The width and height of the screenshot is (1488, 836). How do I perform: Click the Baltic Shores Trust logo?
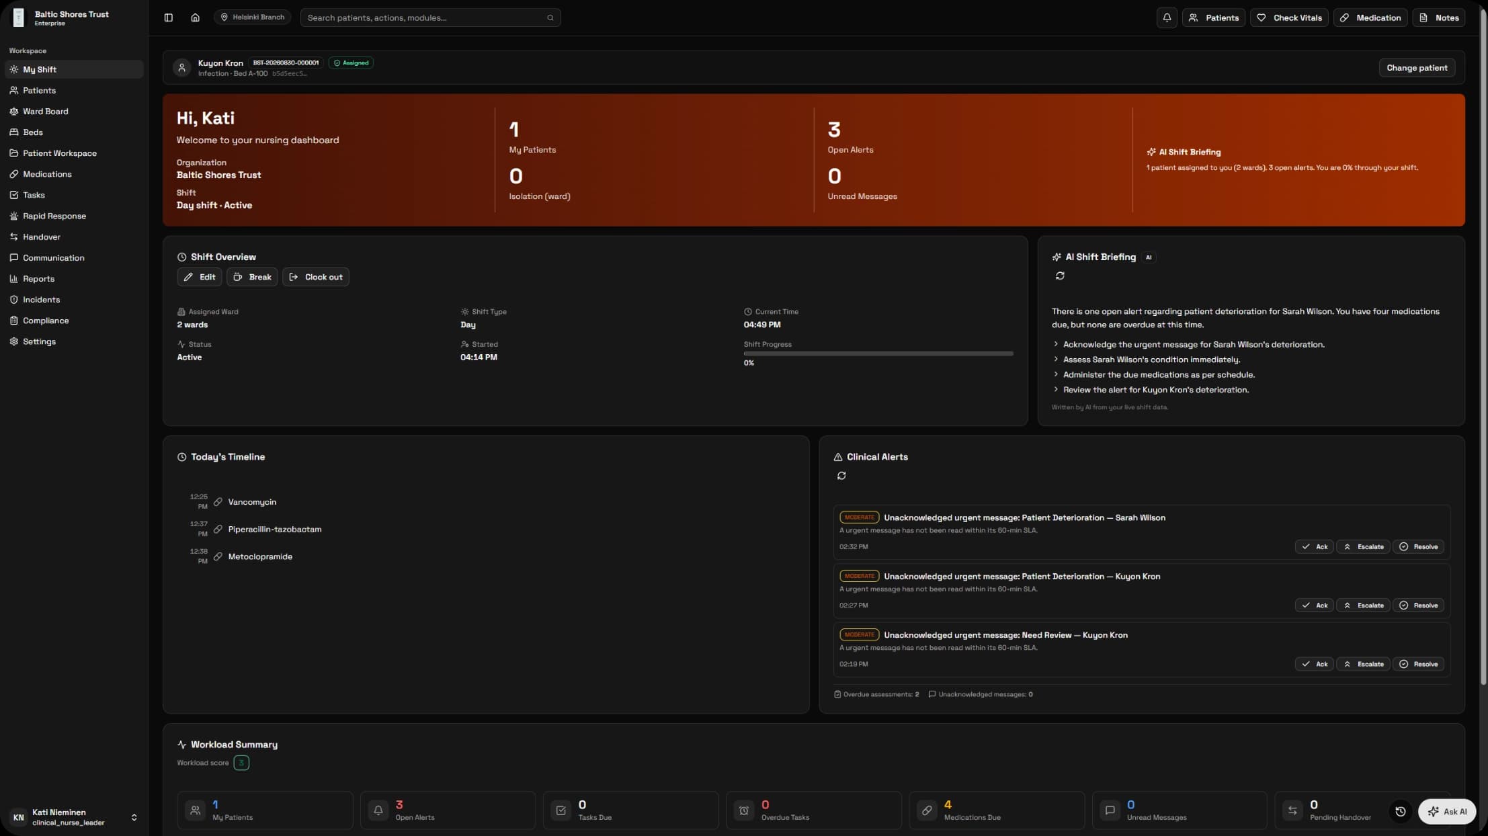tap(19, 17)
